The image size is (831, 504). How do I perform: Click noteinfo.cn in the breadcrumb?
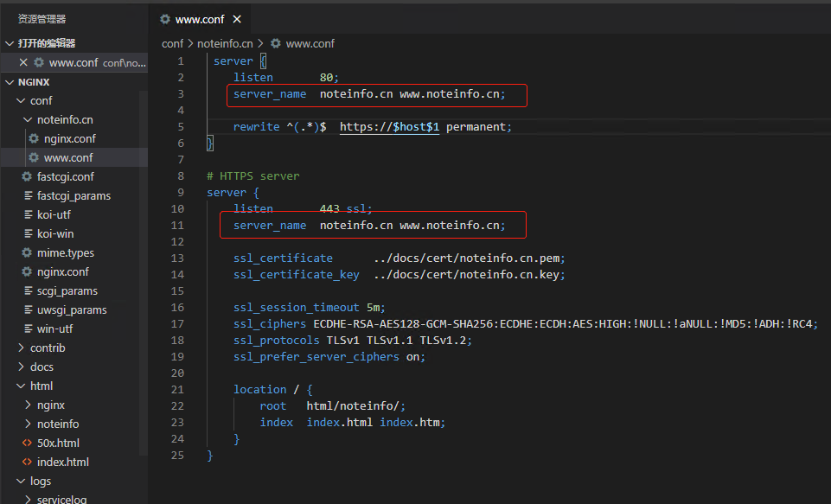tap(225, 43)
